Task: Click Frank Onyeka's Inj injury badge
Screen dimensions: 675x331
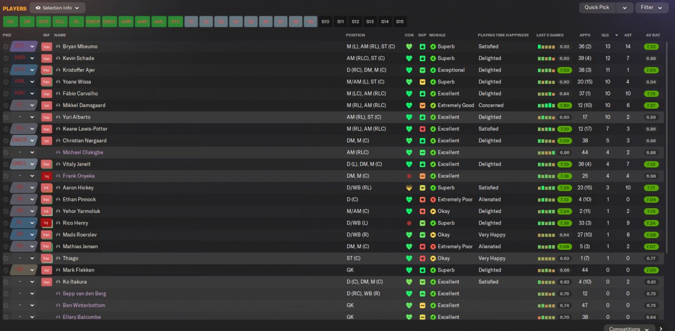Action: point(46,176)
